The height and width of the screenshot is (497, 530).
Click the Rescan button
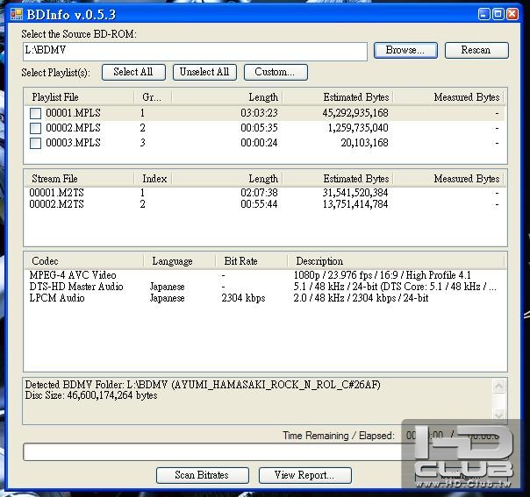(x=476, y=50)
